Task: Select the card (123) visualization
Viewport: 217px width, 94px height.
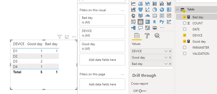Action: [155, 16]
